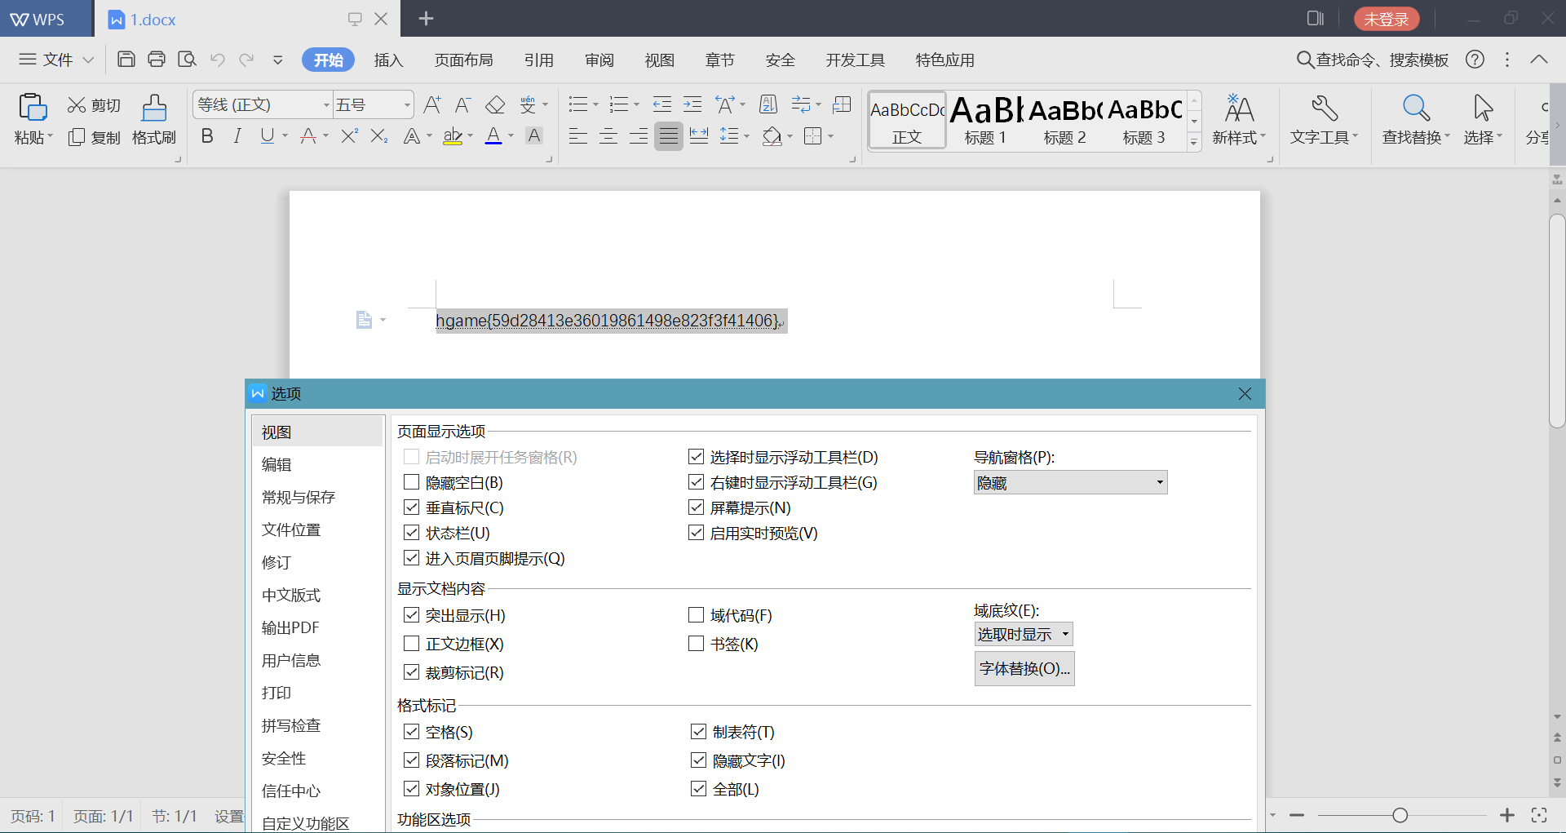Apply superscript formatting
This screenshot has height=833, width=1566.
pos(349,136)
